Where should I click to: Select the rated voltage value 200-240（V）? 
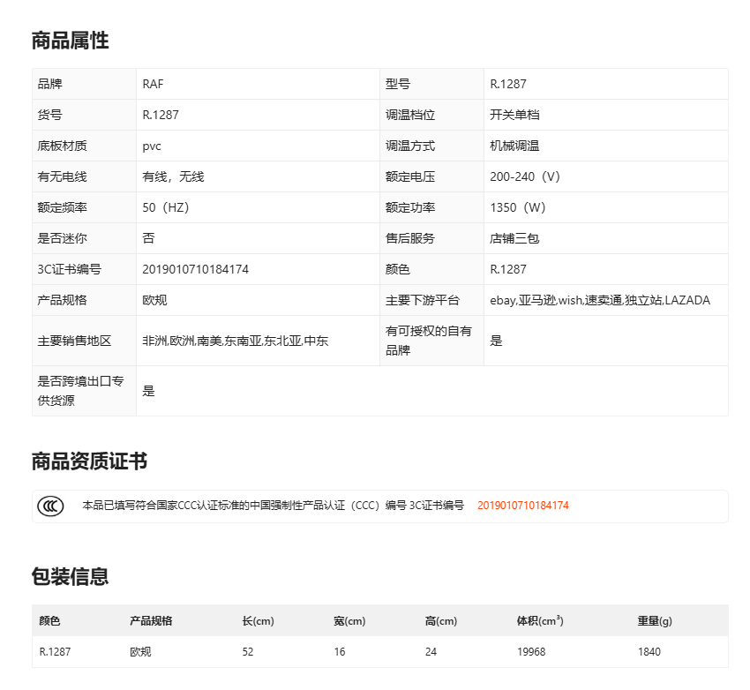(528, 177)
